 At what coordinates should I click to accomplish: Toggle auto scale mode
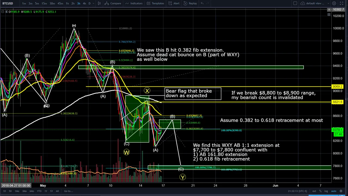tap(334, 191)
